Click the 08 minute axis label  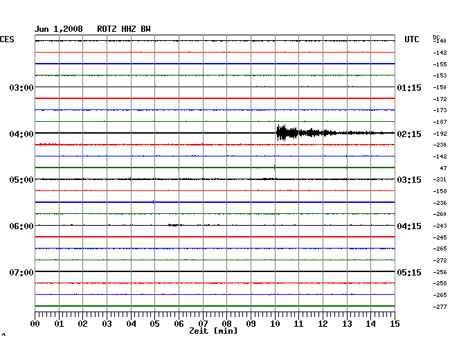coord(226,323)
